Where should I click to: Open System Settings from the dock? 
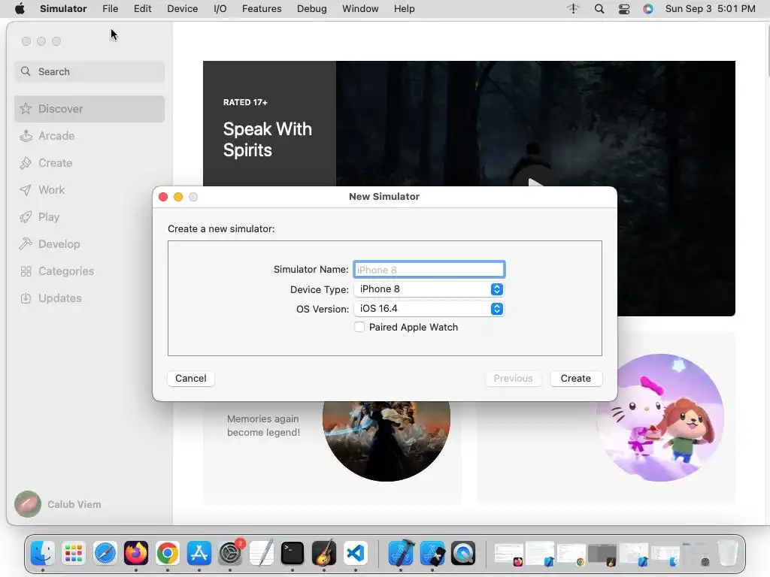[x=230, y=554]
